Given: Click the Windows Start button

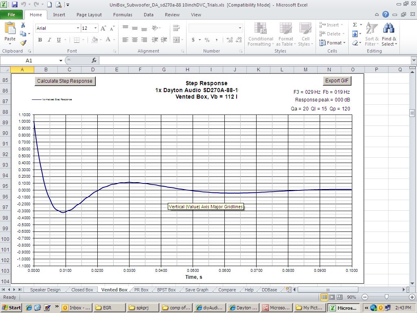Looking at the screenshot, I should click(11, 308).
